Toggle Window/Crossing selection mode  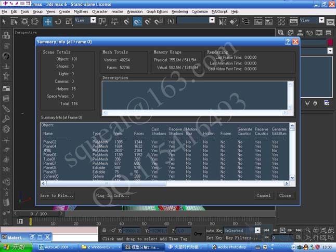pos(35,21)
